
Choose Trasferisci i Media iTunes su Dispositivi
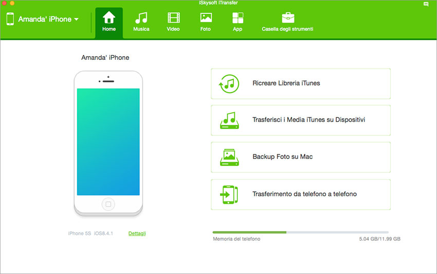coord(301,121)
